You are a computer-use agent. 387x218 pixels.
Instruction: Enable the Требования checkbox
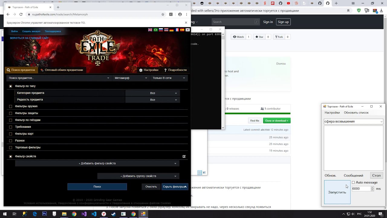(11, 127)
